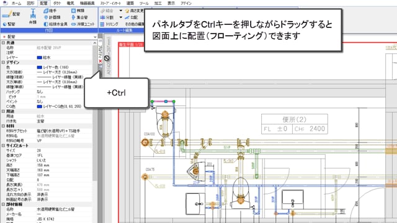Image resolution: width=397 pixels, height=223 pixels.
Task: Click the blue swatch in the 色 row
Action: 39,68
